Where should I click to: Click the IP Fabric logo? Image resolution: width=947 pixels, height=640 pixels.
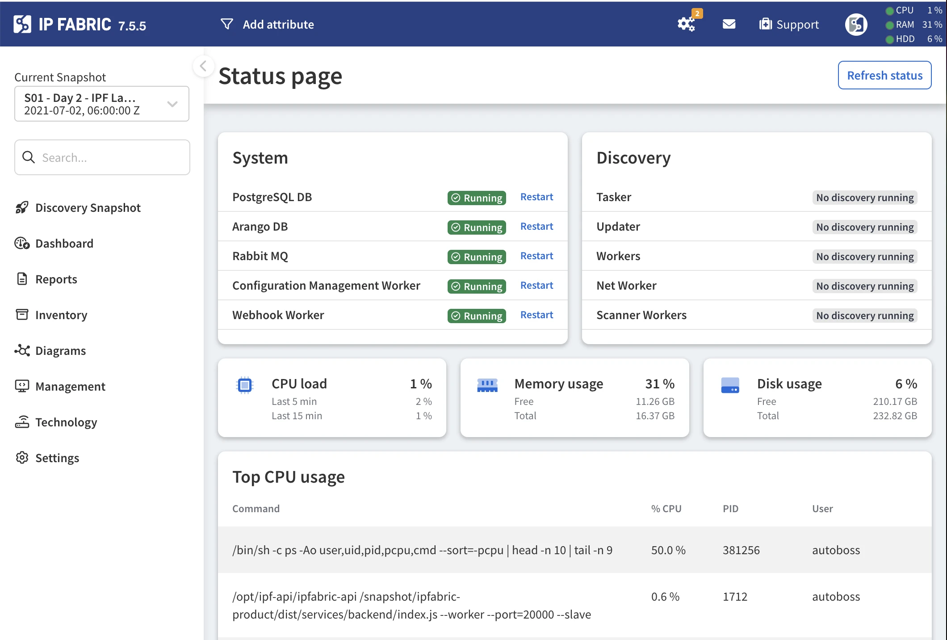[22, 24]
